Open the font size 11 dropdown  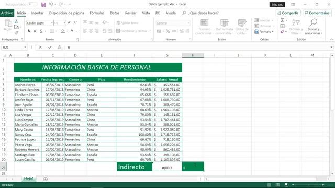(64, 23)
